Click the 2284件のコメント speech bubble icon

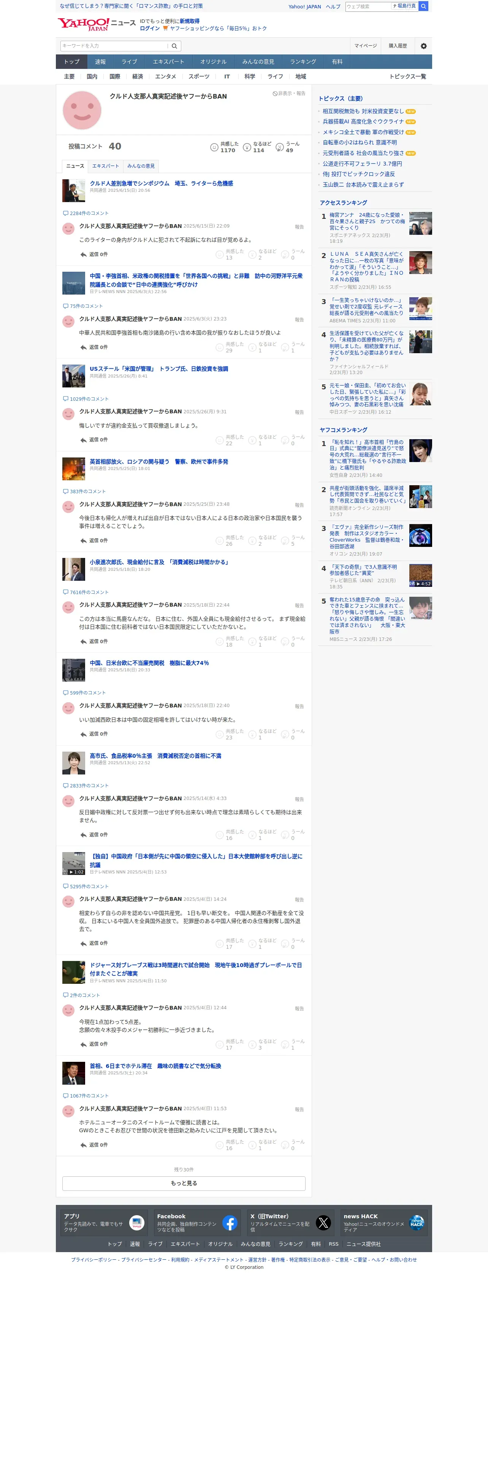click(65, 214)
